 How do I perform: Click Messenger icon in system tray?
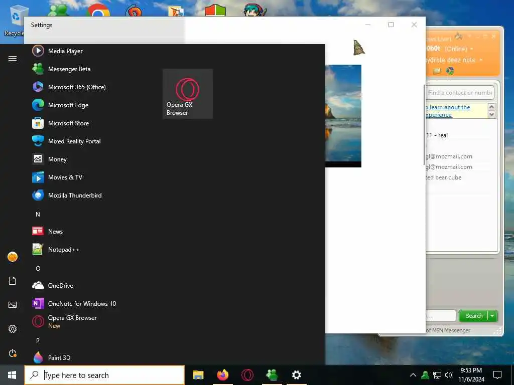pos(425,375)
